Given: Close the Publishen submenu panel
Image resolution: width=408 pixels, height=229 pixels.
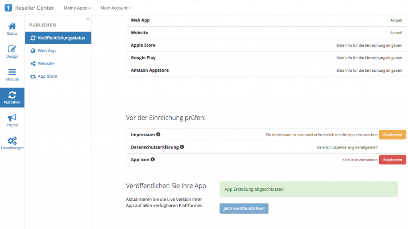Looking at the screenshot, I should pos(88,19).
